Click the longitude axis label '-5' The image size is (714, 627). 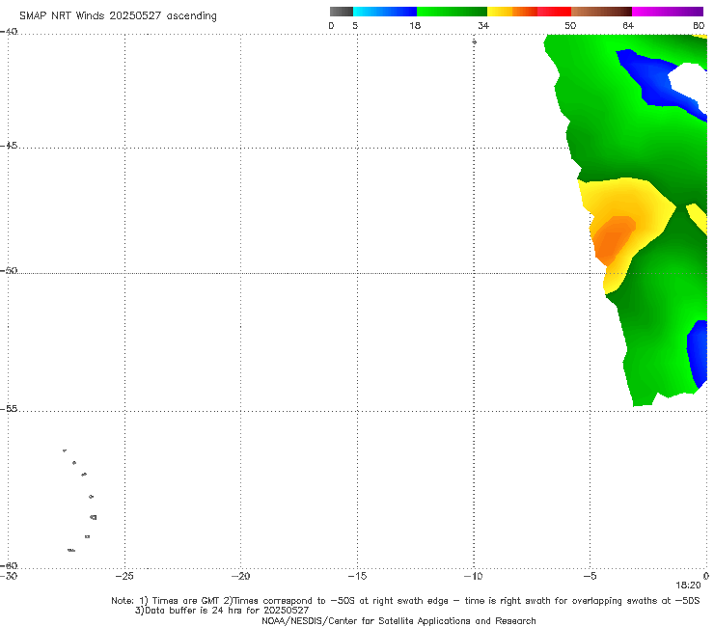(x=590, y=576)
